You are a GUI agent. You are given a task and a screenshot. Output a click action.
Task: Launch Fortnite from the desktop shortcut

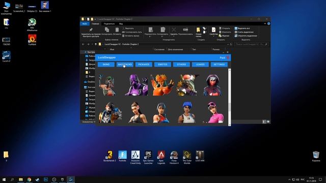[122, 156]
